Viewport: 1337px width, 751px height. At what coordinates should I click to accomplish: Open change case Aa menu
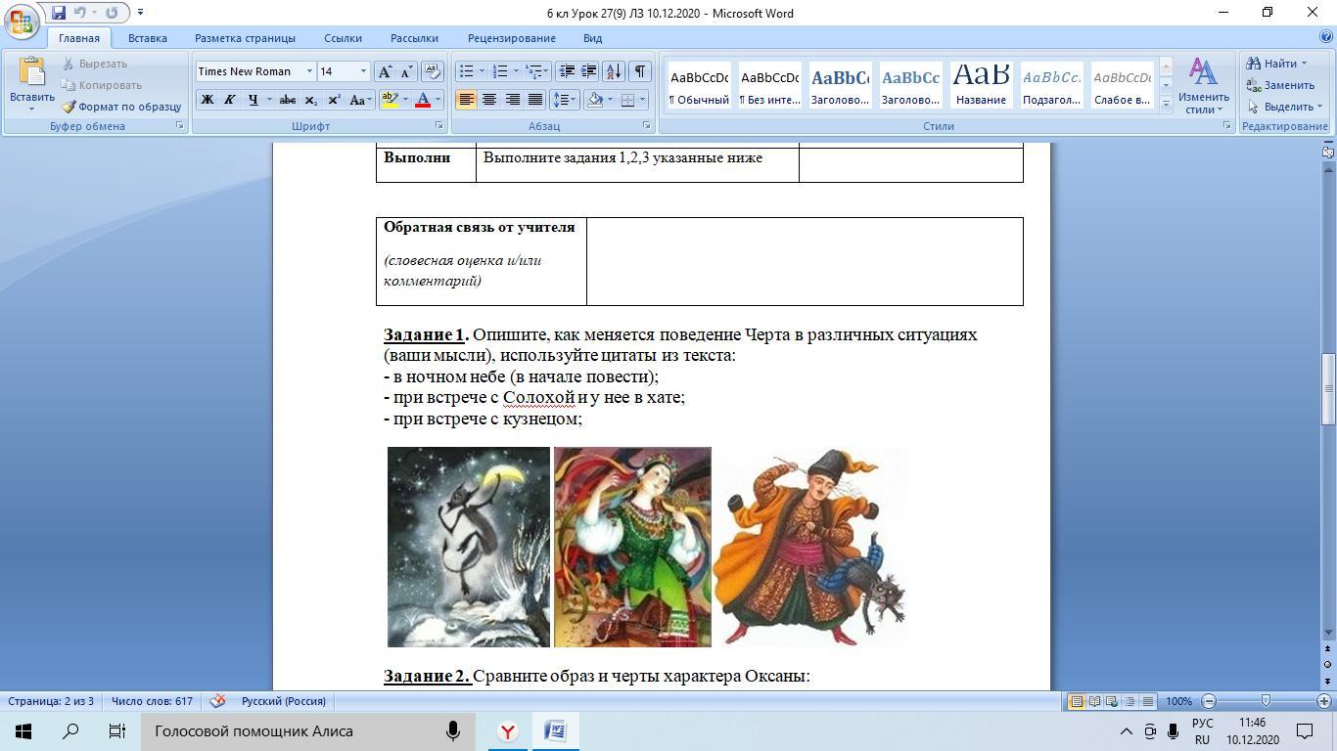(359, 100)
